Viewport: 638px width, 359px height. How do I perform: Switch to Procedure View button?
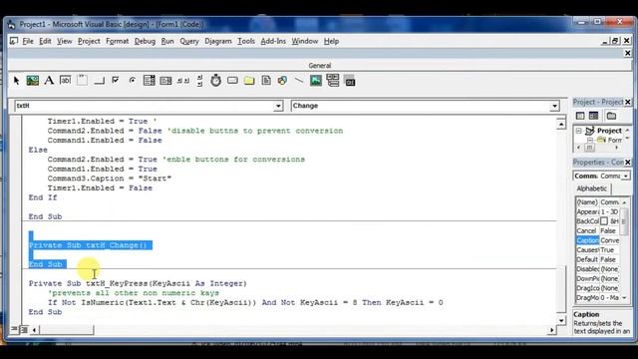(14, 329)
